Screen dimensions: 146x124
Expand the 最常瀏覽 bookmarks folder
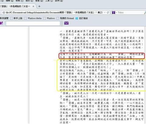pyautogui.click(x=4, y=18)
